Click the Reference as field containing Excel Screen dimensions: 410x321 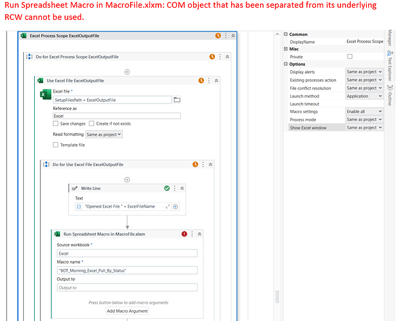116,116
